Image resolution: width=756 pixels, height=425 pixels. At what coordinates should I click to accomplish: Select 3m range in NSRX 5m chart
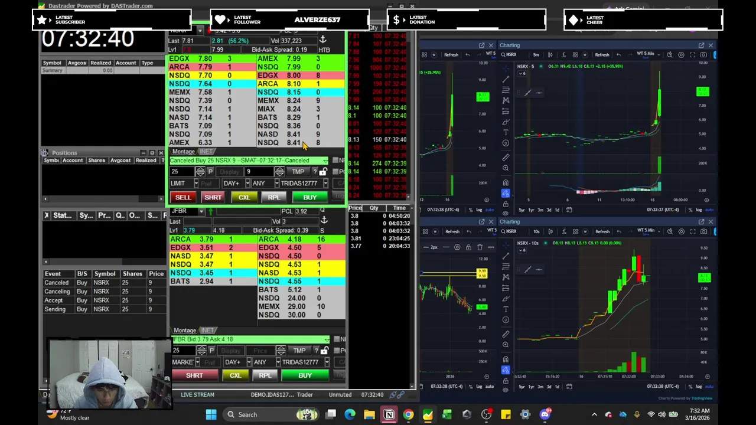pyautogui.click(x=540, y=210)
